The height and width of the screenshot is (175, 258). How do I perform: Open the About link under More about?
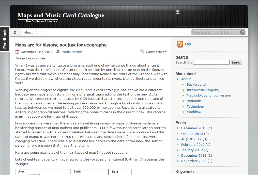tap(186, 79)
